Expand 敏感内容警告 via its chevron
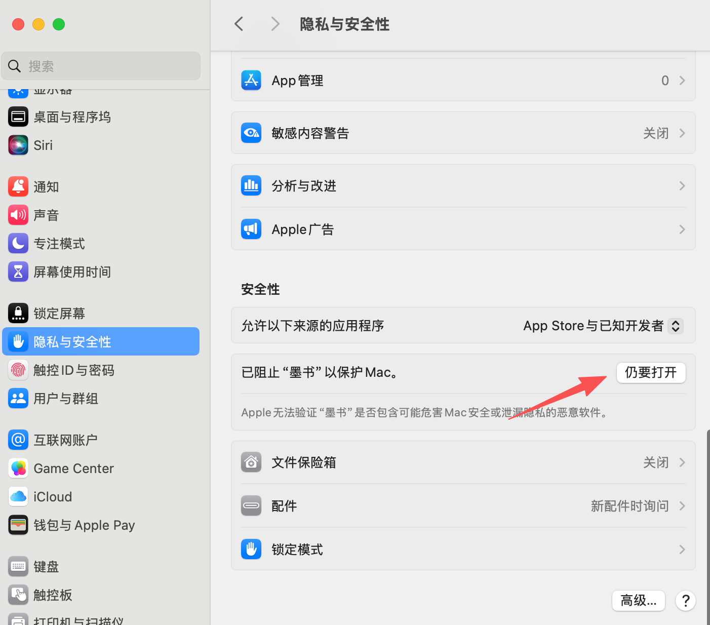Viewport: 710px width, 625px height. pos(682,133)
